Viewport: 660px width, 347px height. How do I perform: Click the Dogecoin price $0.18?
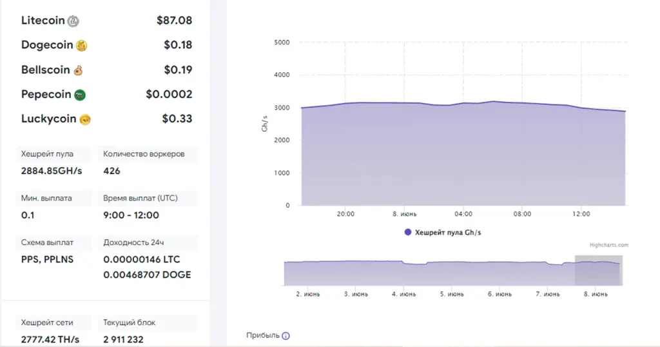[x=178, y=45]
